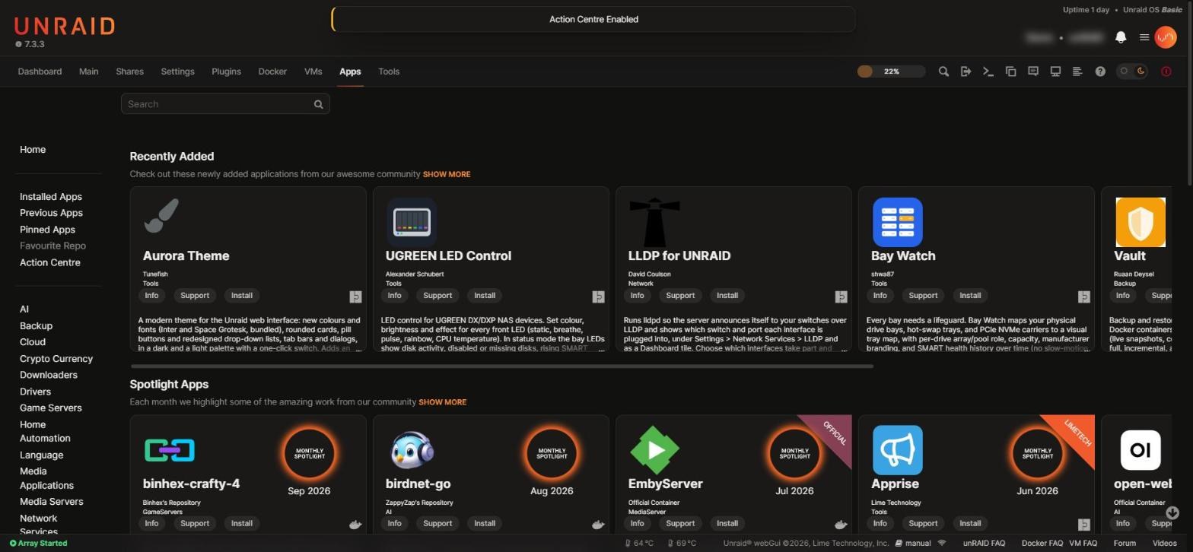
Task: Click the Help question mark icon
Action: pyautogui.click(x=1100, y=71)
